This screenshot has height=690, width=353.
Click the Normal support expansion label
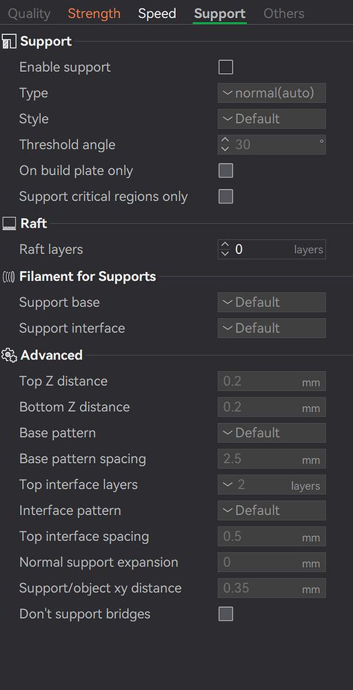99,562
